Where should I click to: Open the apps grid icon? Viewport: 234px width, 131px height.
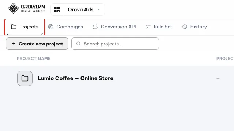57,10
